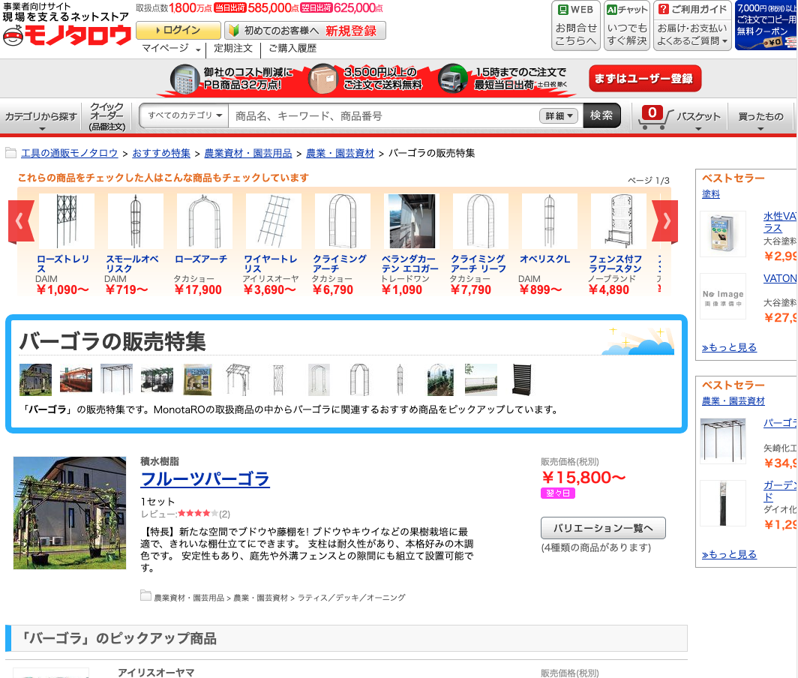Viewport: 798px width, 678px height.
Task: Click the まずはユーザー登録 red button
Action: [645, 79]
